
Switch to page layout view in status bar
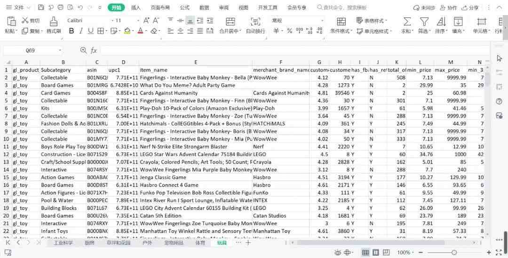[376, 252]
